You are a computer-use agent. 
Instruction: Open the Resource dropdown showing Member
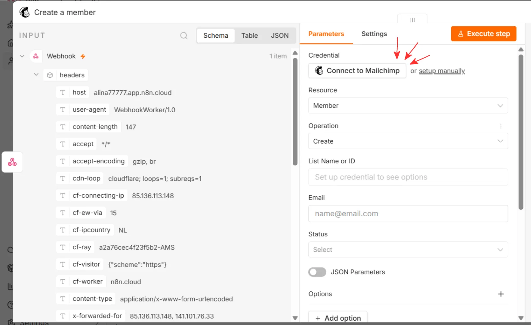click(x=408, y=106)
